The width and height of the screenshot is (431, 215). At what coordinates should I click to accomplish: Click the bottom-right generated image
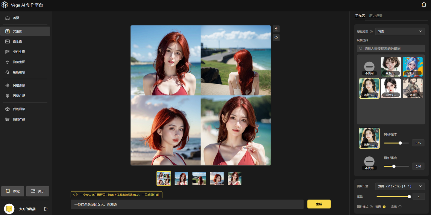236,130
